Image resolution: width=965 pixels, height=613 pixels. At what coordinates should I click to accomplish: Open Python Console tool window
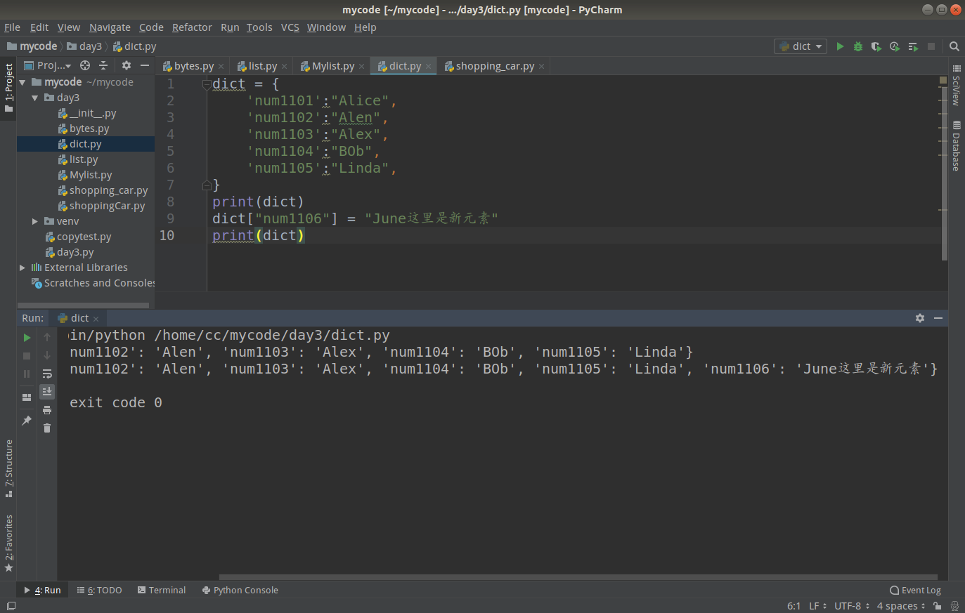(x=240, y=591)
